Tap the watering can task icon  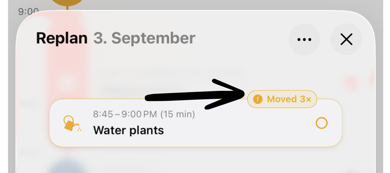72,123
